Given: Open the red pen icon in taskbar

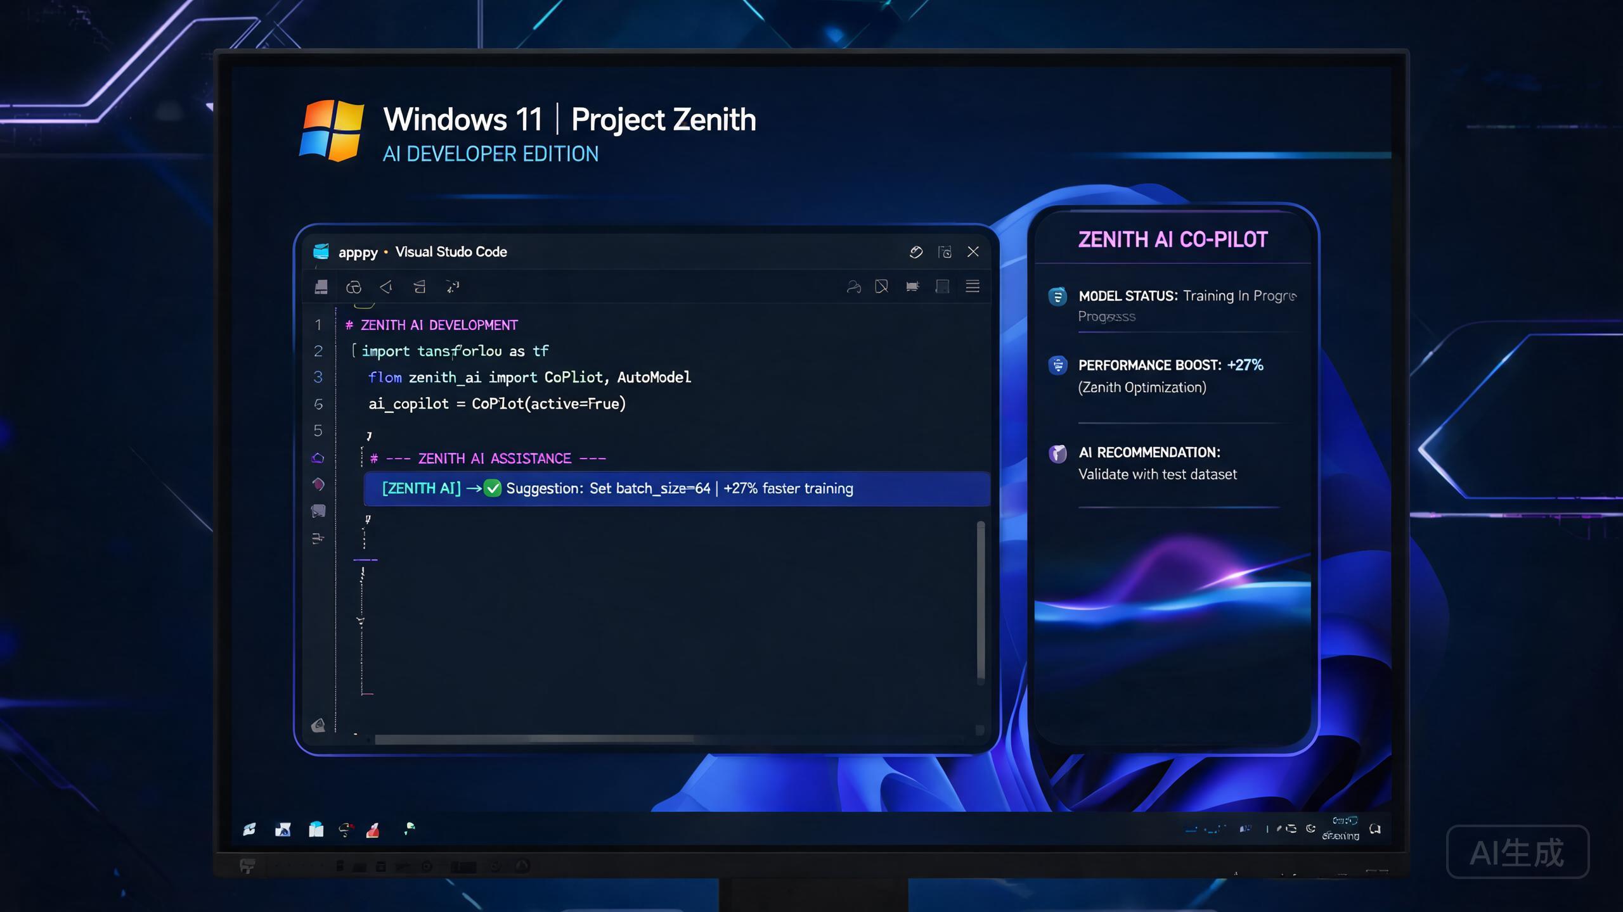Looking at the screenshot, I should (373, 830).
